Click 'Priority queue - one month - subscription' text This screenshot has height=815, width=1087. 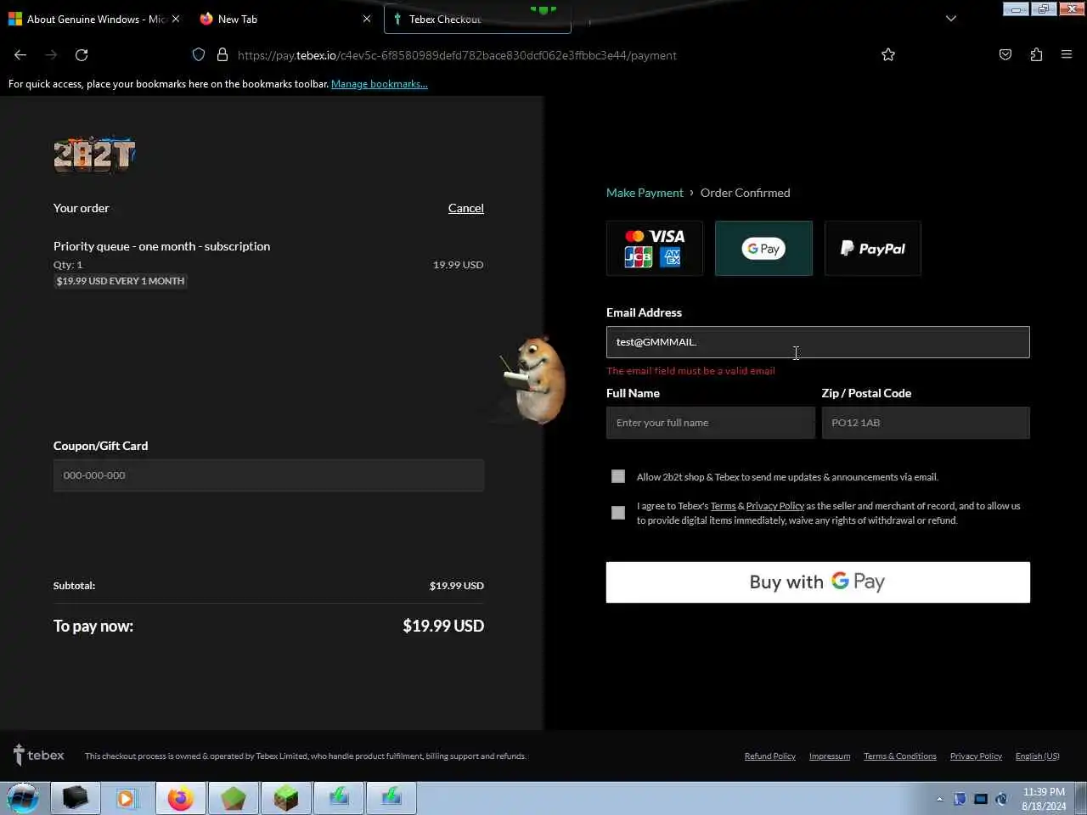[x=161, y=246]
